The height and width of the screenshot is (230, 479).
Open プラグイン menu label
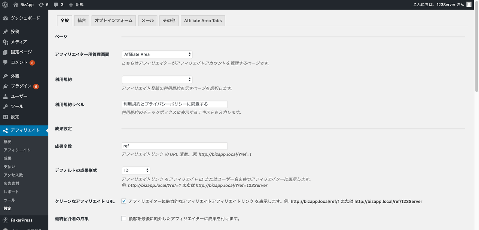tap(21, 86)
